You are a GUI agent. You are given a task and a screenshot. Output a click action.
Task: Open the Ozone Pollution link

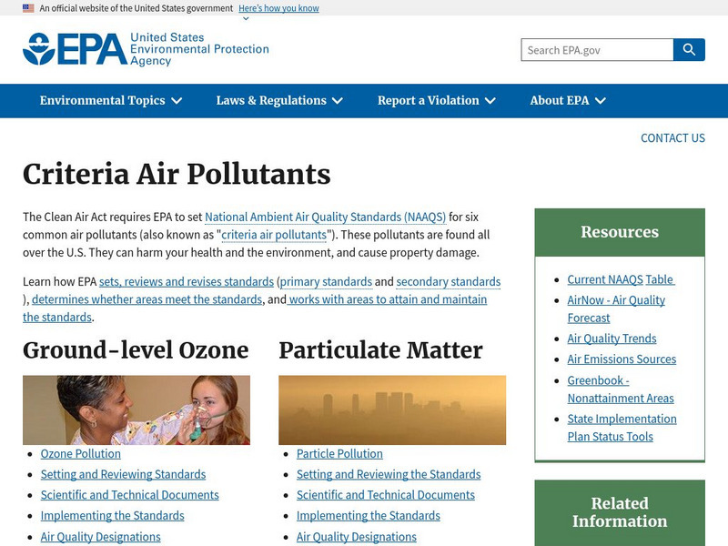[x=81, y=453]
